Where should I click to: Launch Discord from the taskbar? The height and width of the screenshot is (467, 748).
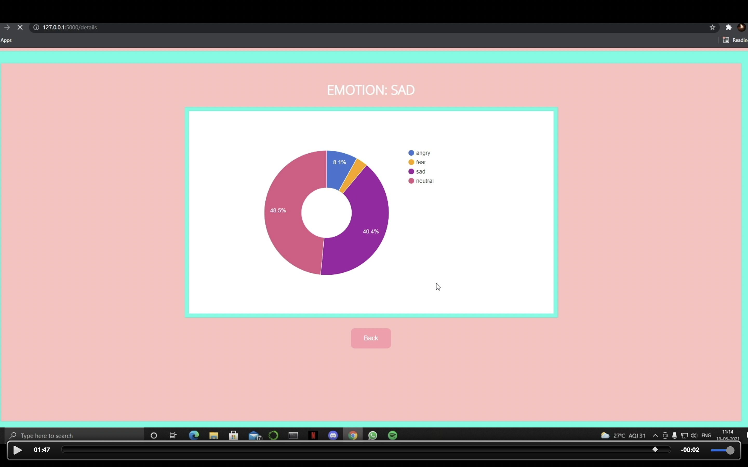coord(333,436)
